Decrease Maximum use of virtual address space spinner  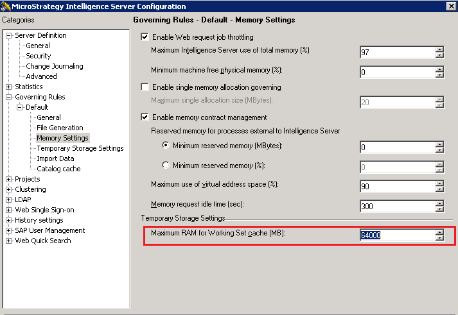(439, 189)
